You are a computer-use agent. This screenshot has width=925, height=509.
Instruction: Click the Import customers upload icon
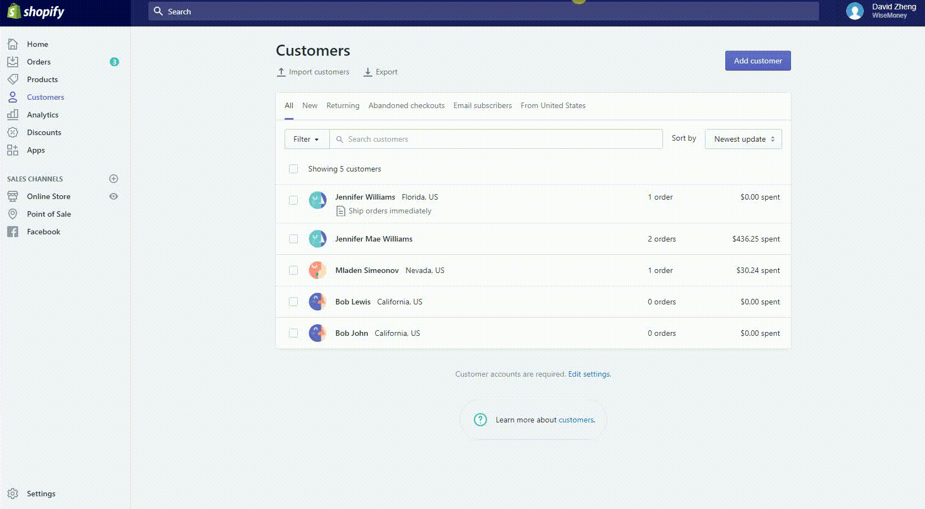pos(281,72)
